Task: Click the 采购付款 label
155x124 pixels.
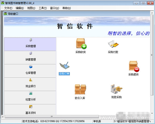Action: (x=113, y=52)
